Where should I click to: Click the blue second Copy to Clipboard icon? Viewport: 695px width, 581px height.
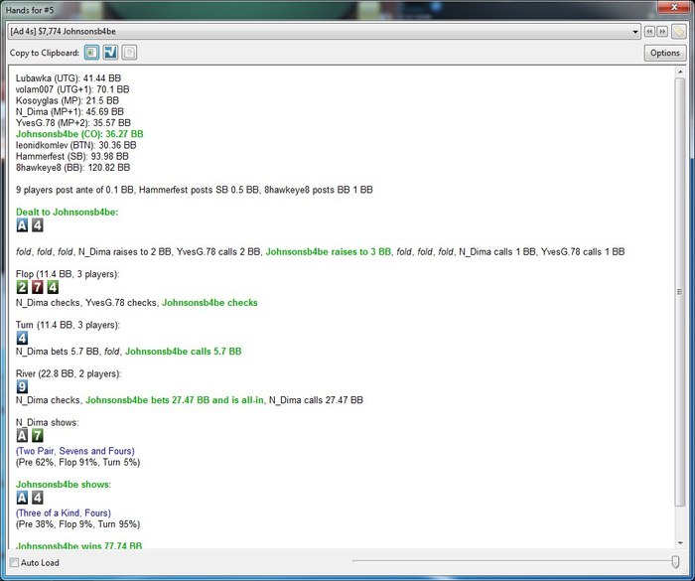110,53
